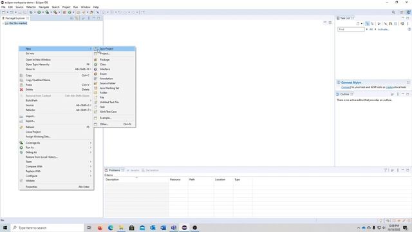Viewport: 412px width, 232px height.
Task: Click the All filter link in Task List
Action: (x=371, y=30)
